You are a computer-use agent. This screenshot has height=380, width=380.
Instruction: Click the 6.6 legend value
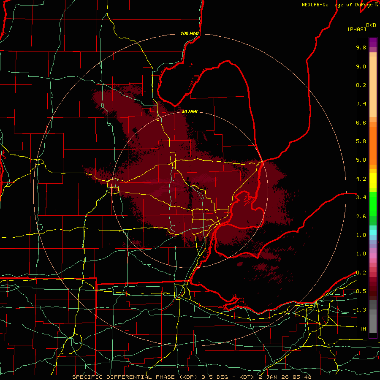361,122
